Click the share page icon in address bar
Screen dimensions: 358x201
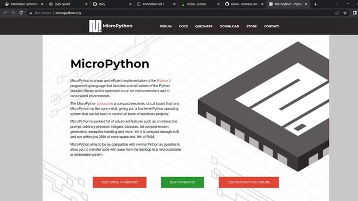[337, 13]
